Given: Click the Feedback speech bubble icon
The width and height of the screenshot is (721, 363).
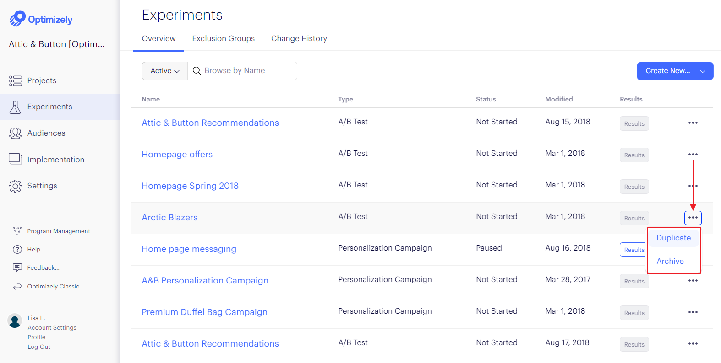Looking at the screenshot, I should (x=17, y=267).
